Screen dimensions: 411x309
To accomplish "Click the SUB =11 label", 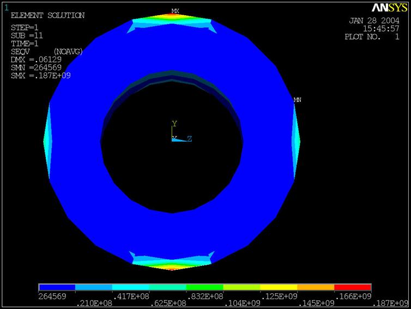I will (27, 35).
